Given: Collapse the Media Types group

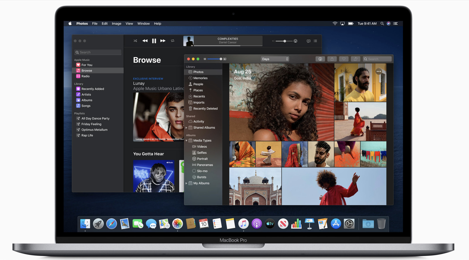Looking at the screenshot, I should (186, 141).
